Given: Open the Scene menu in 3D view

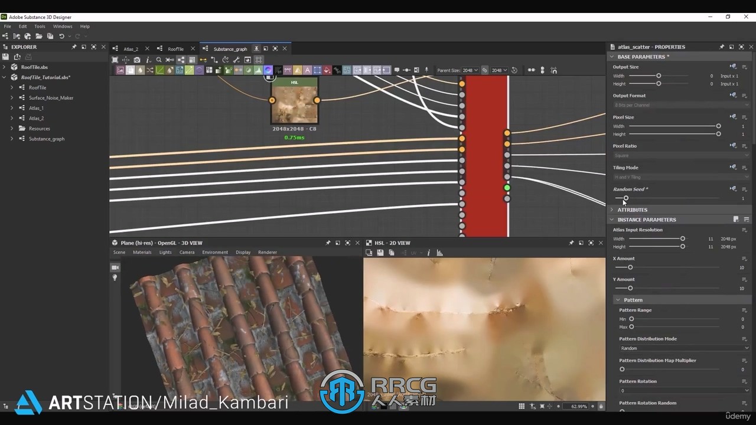Looking at the screenshot, I should (119, 252).
